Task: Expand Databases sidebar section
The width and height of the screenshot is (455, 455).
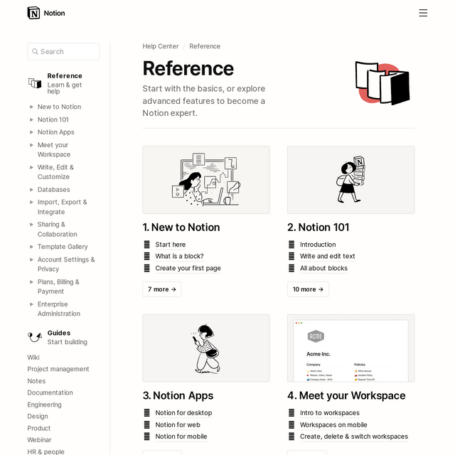Action: pyautogui.click(x=31, y=190)
